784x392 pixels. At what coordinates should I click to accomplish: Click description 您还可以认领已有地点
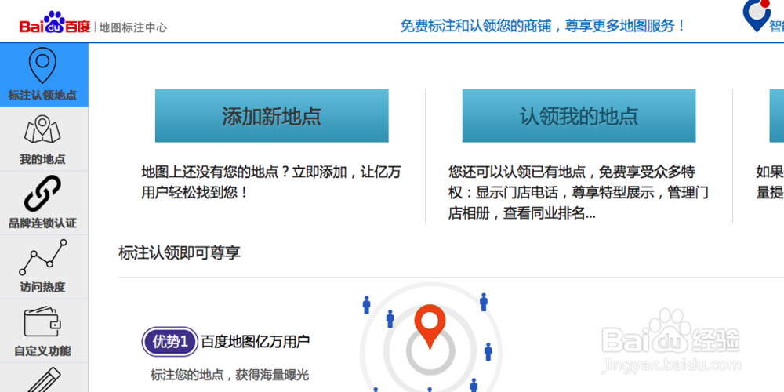coord(578,193)
